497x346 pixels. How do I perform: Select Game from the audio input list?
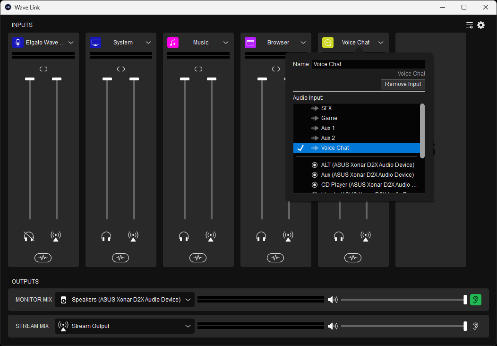[329, 118]
